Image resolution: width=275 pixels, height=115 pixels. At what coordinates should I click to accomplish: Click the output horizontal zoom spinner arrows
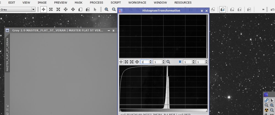[193, 62]
